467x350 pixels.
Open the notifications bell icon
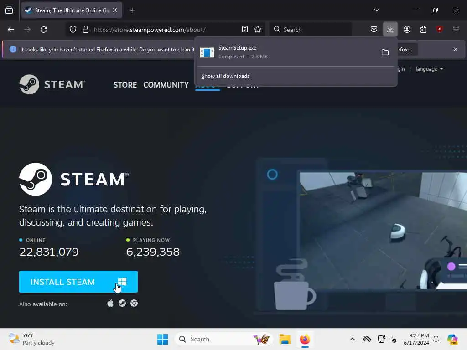click(x=436, y=339)
